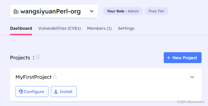Open the MyFirstProject title

pyautogui.click(x=34, y=77)
